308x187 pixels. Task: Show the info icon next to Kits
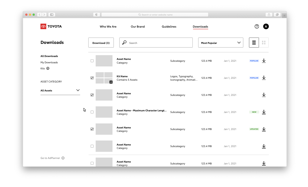point(48,69)
